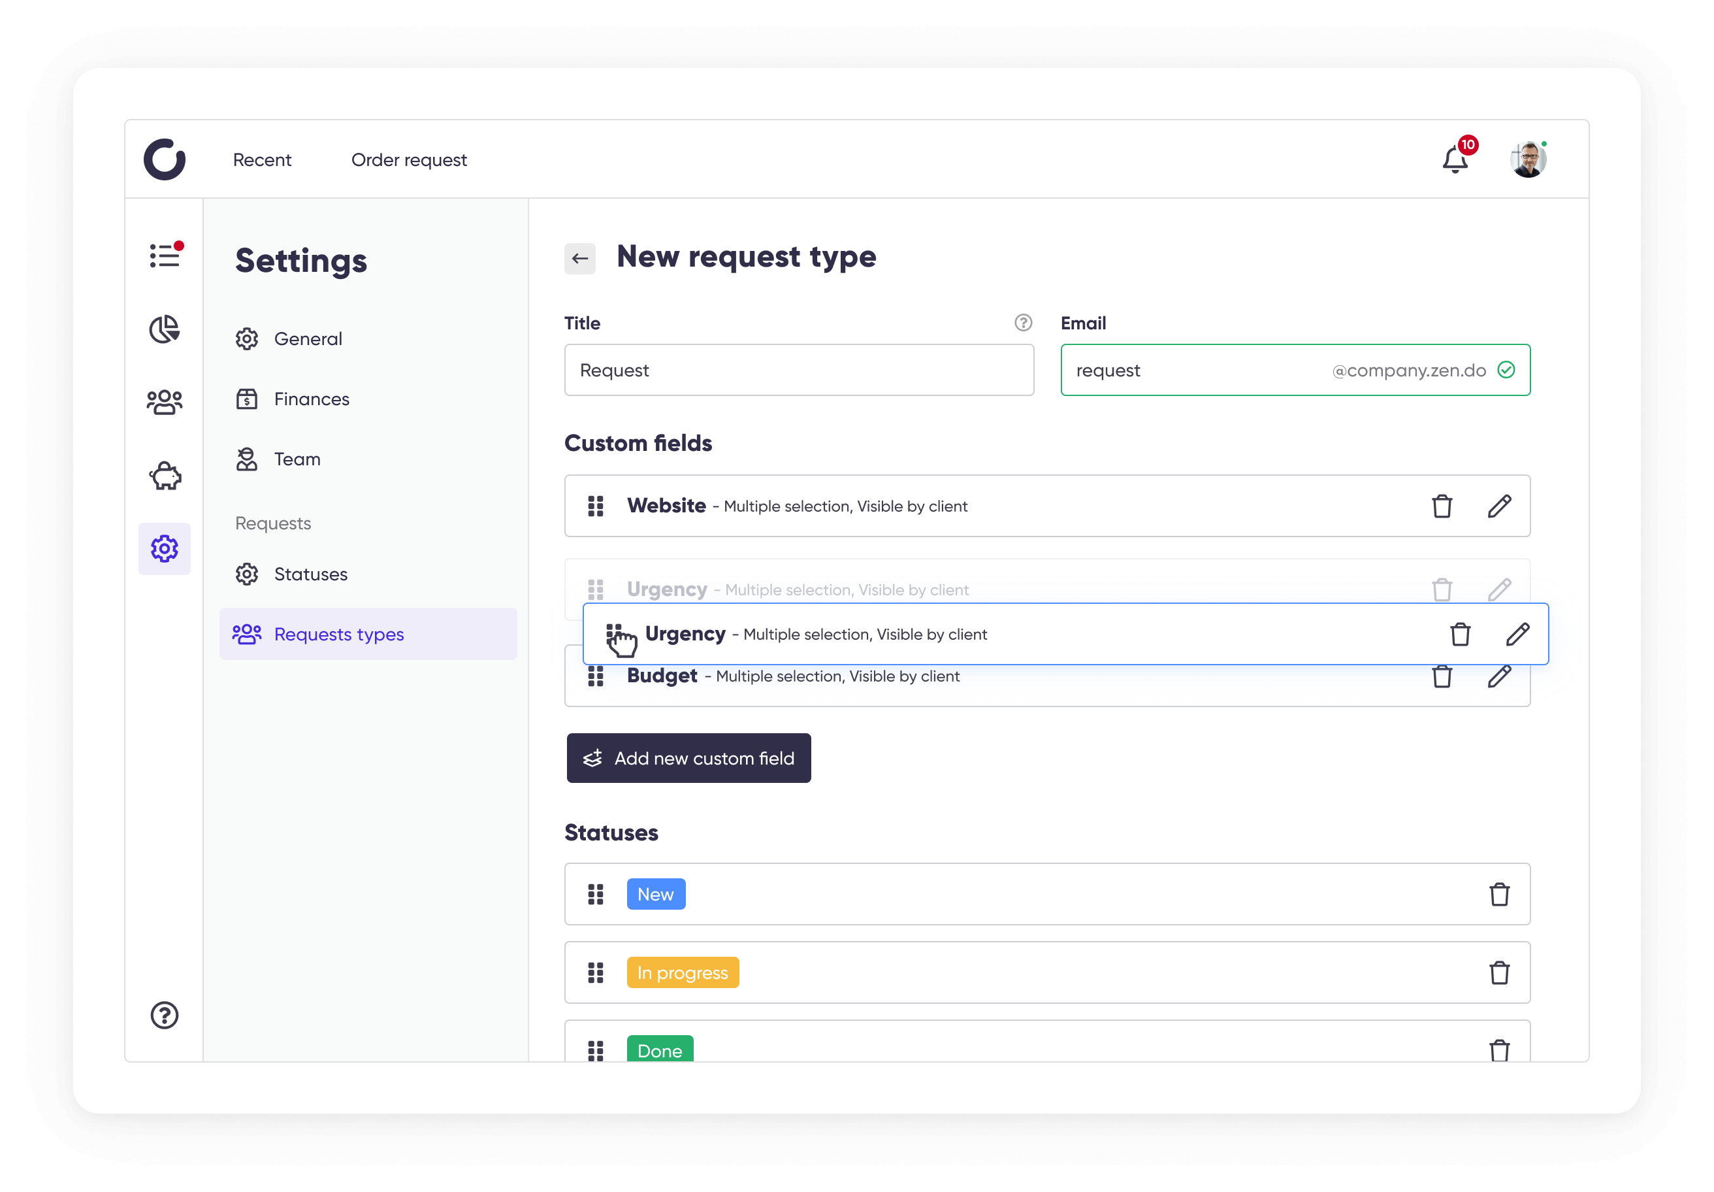
Task: Select the settings gear in the sidebar
Action: pos(164,549)
